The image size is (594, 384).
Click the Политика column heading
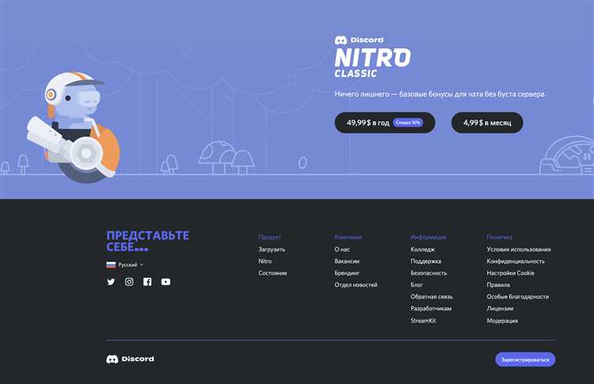click(499, 237)
